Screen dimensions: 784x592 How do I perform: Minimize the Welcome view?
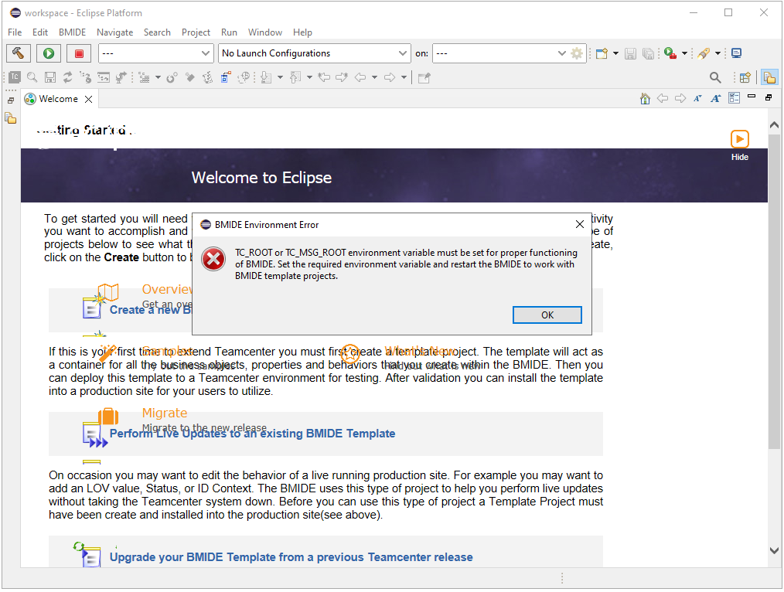click(x=752, y=97)
